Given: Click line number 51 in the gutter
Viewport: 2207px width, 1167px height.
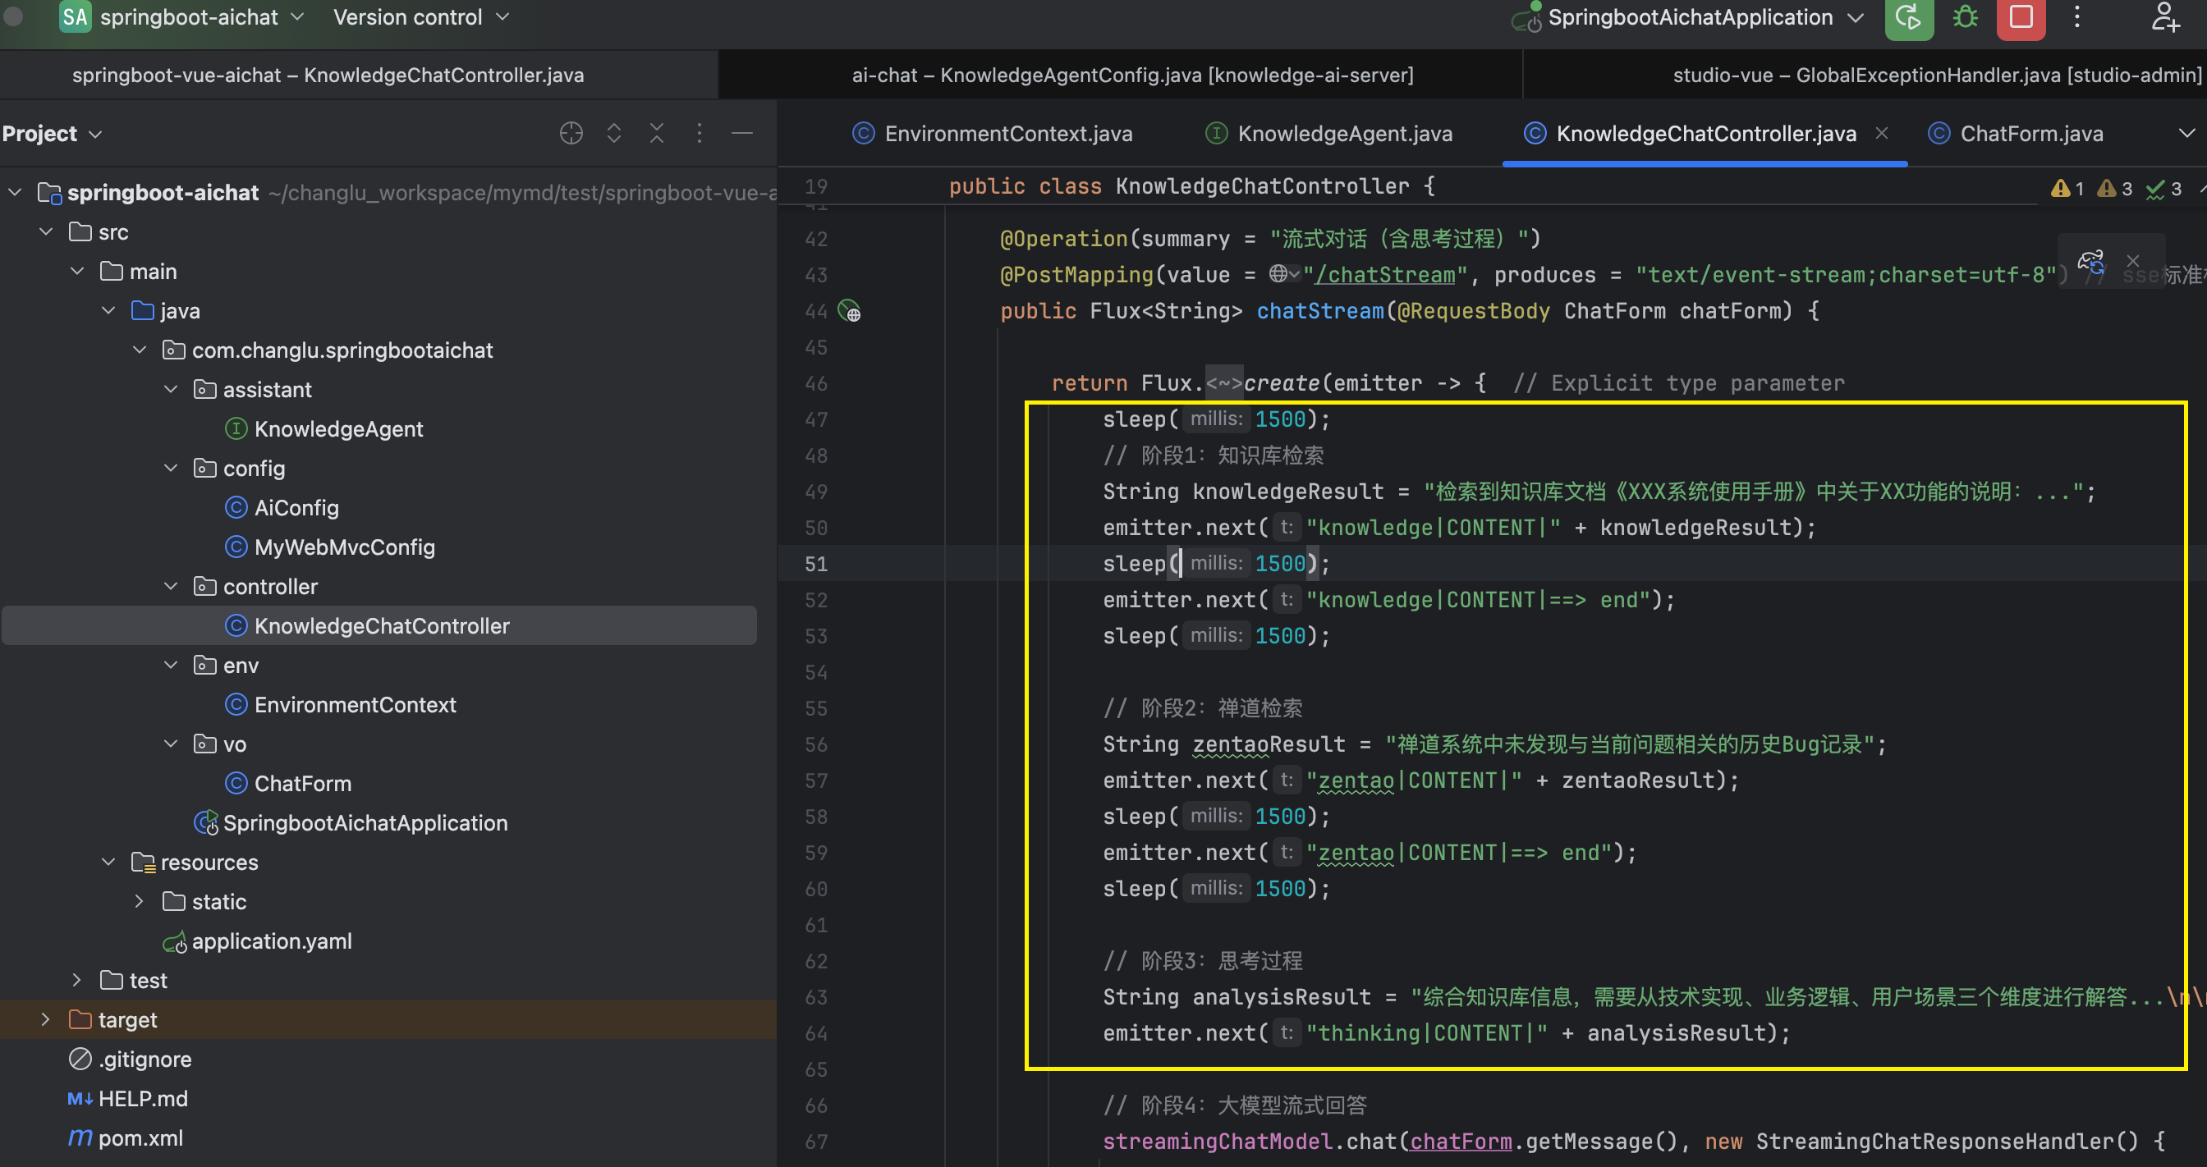Looking at the screenshot, I should (816, 565).
